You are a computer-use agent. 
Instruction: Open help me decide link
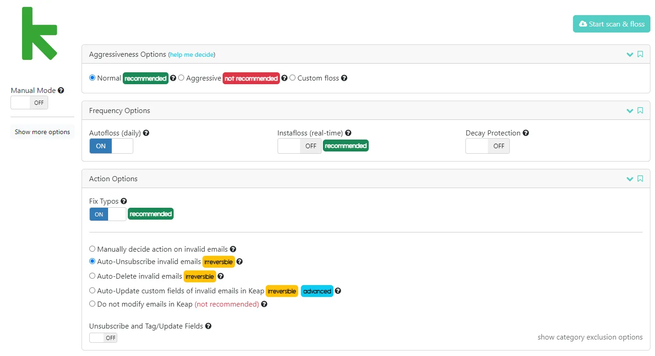[x=192, y=54]
